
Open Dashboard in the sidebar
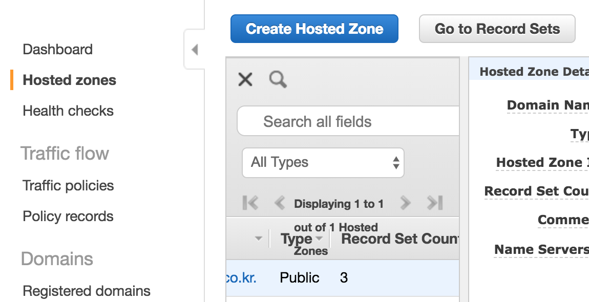58,50
